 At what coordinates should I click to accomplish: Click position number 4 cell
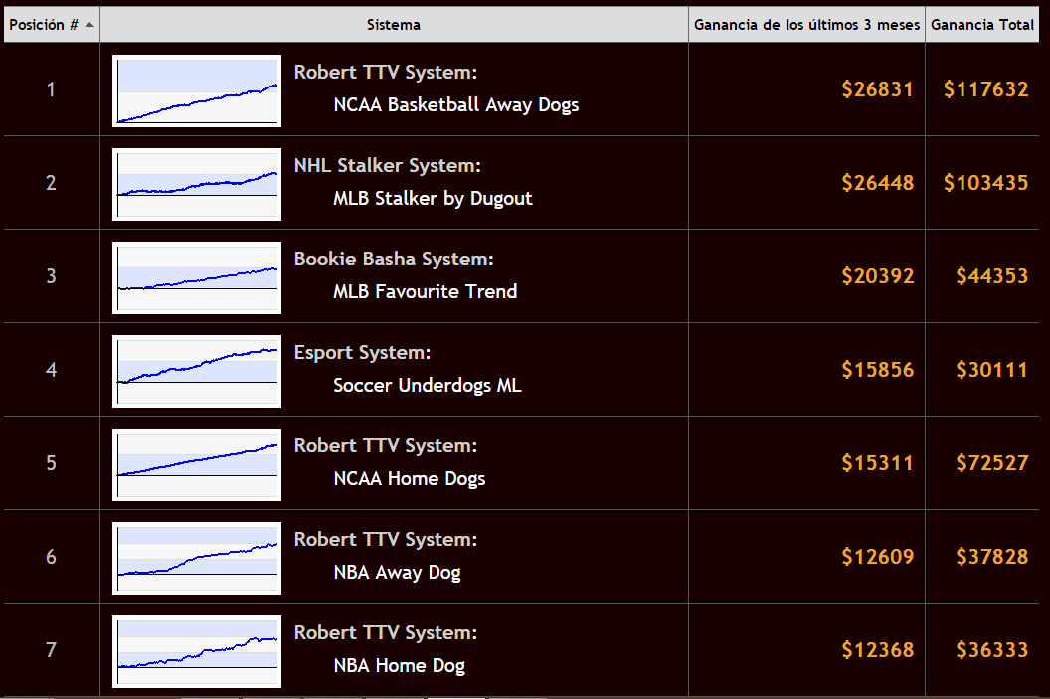[x=51, y=370]
